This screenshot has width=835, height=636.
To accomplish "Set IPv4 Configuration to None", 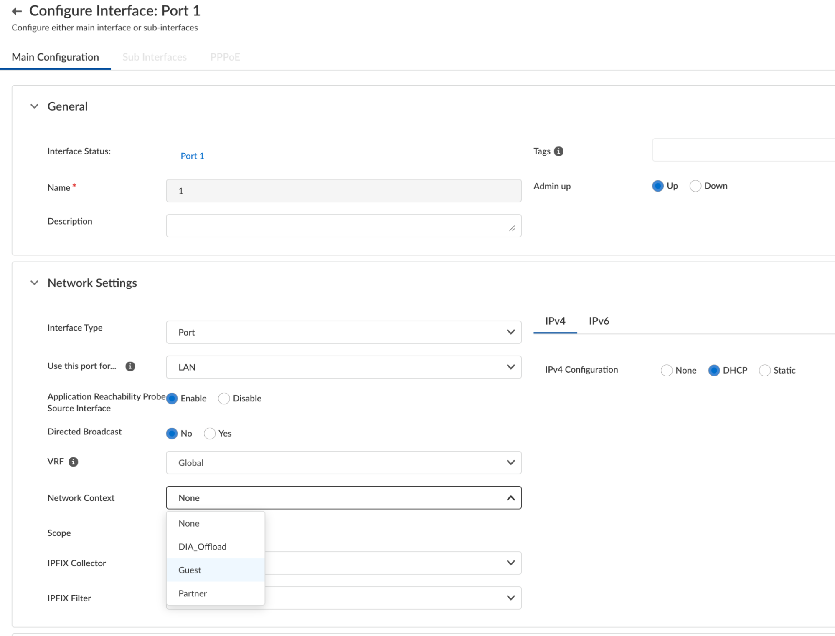I will click(666, 371).
